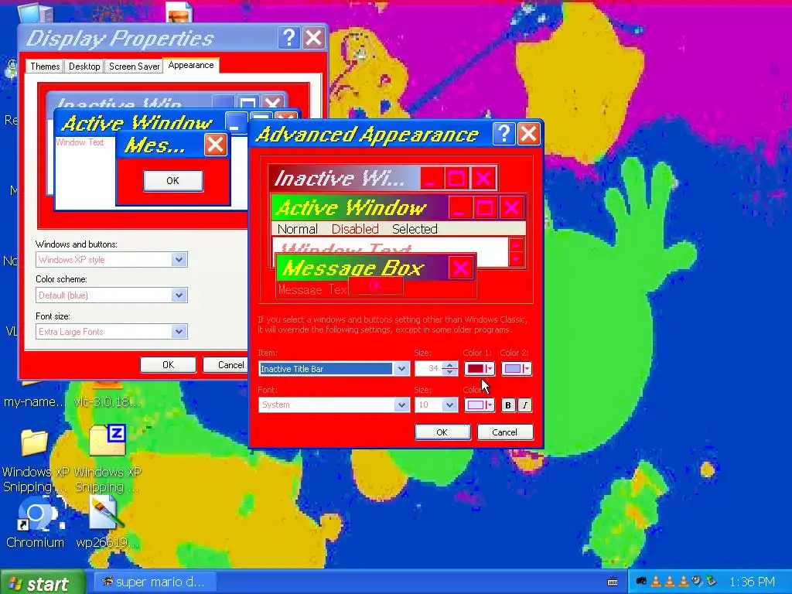Select the Appearance tab
Screen dimensions: 792x594
191,65
